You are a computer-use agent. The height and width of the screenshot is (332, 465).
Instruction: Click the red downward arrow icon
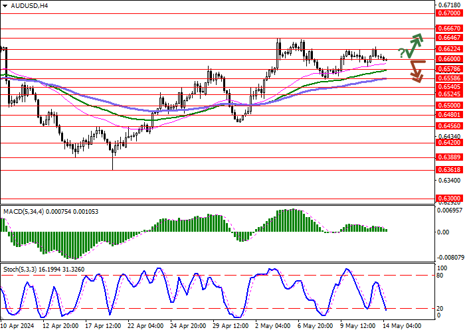pyautogui.click(x=417, y=70)
